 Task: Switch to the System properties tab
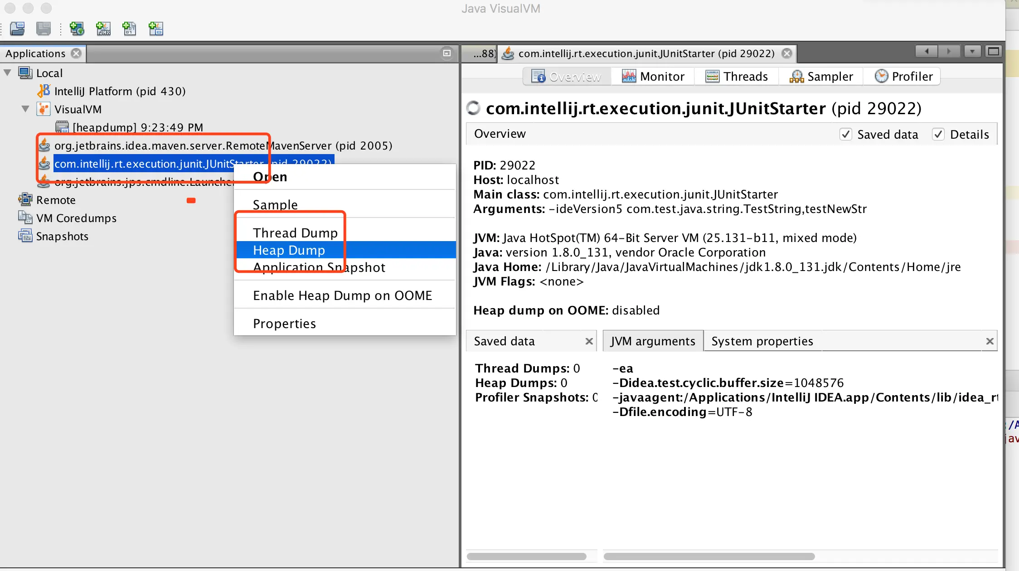coord(762,341)
